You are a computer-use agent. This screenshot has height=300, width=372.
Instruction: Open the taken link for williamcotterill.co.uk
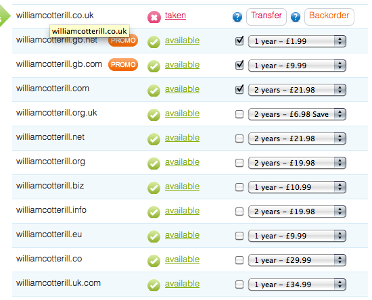175,16
